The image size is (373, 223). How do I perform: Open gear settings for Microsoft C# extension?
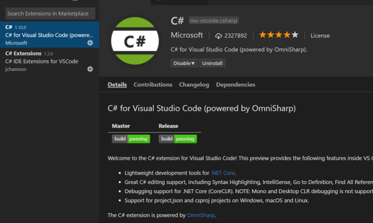[90, 43]
